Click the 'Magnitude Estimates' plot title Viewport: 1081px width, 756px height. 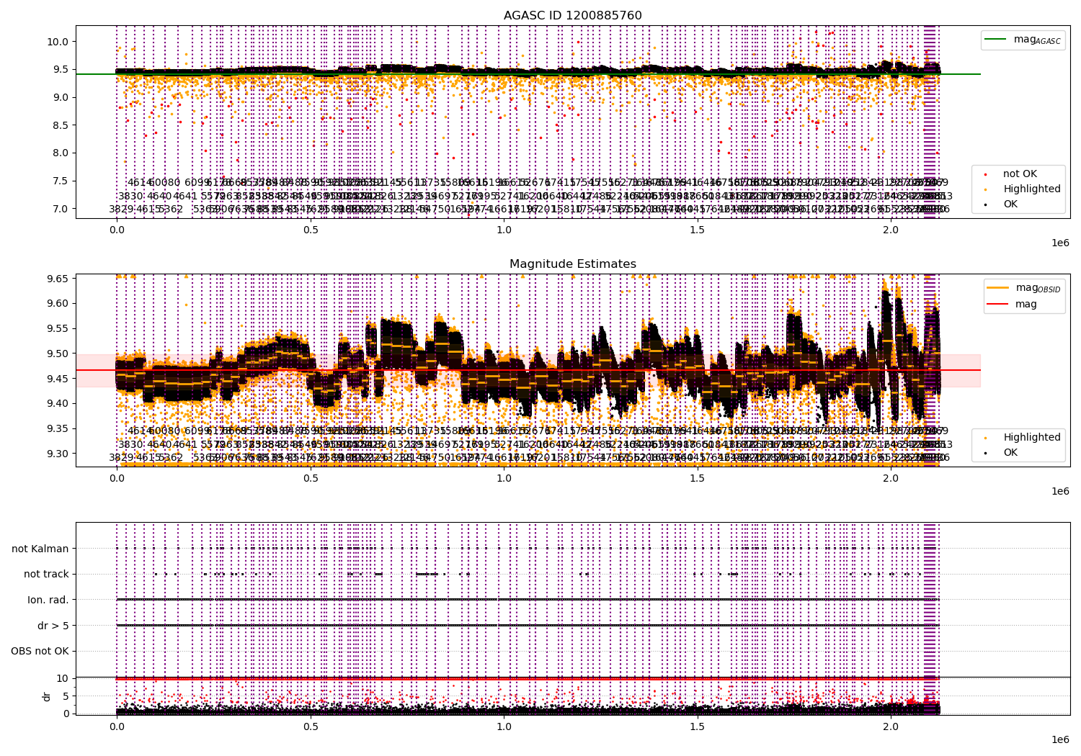[573, 264]
